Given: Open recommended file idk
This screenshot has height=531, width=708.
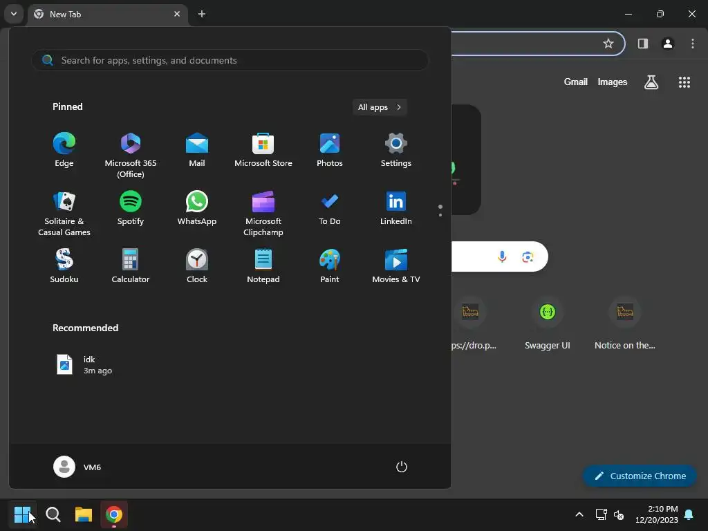Looking at the screenshot, I should pyautogui.click(x=84, y=365).
